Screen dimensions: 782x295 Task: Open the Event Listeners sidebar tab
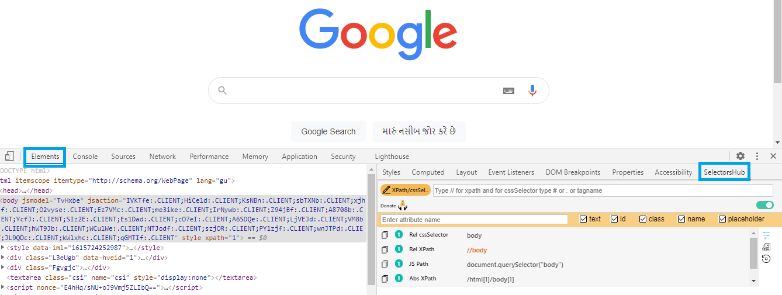click(x=511, y=172)
